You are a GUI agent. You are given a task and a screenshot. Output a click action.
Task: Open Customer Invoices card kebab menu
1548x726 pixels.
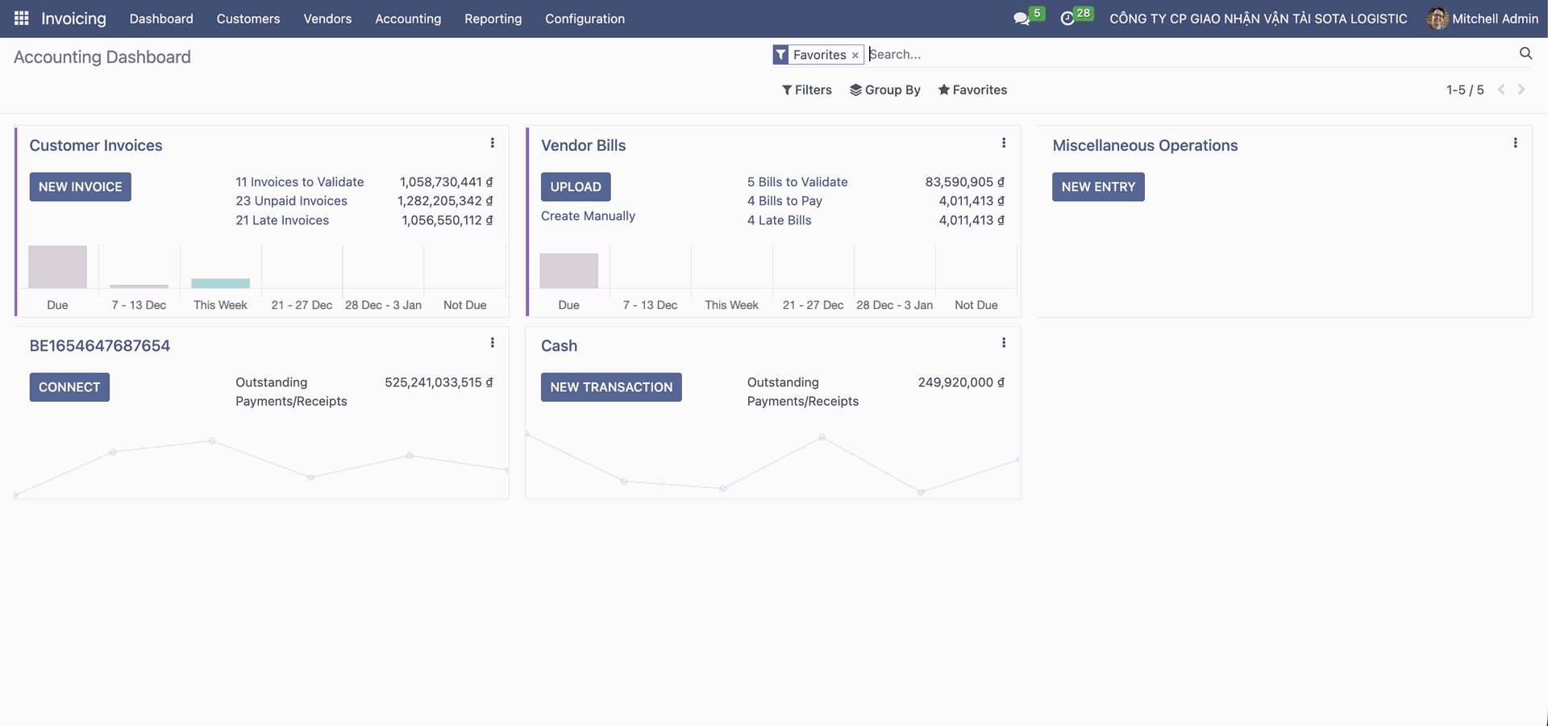pyautogui.click(x=492, y=143)
